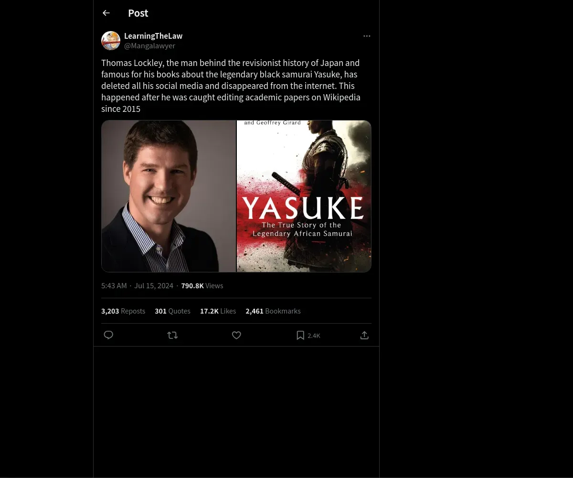Open the @Mangalawyer handle link

click(149, 46)
